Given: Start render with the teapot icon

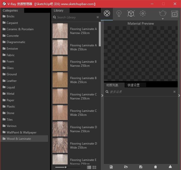Looking at the screenshot, I should click(x=163, y=13).
